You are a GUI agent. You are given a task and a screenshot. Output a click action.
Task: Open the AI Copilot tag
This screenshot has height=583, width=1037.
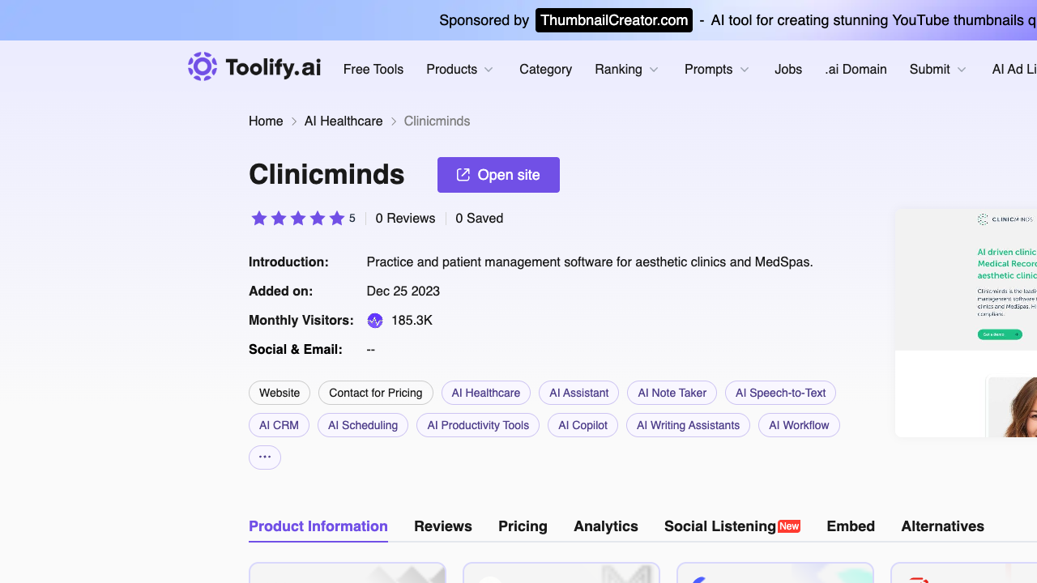click(x=583, y=425)
